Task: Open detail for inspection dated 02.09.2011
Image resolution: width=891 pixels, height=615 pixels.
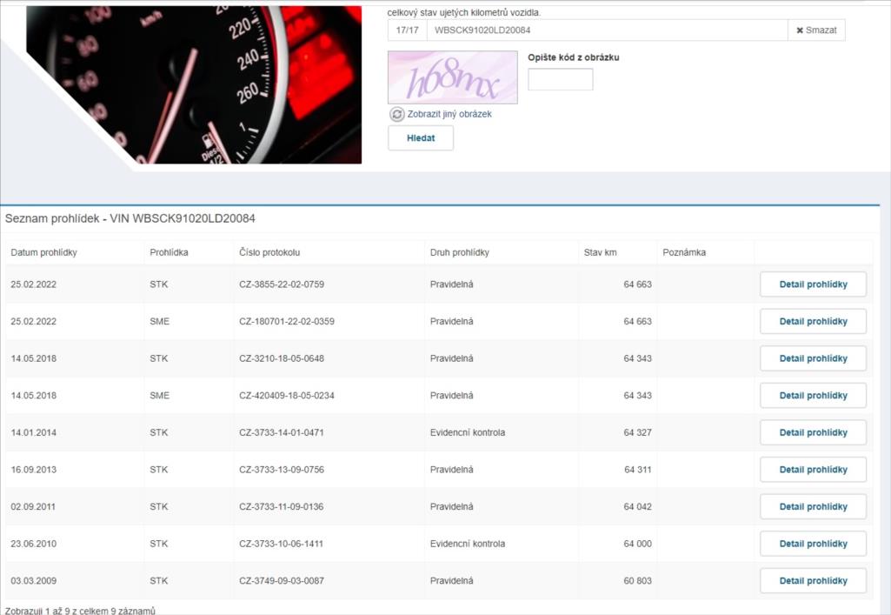Action: coord(813,507)
